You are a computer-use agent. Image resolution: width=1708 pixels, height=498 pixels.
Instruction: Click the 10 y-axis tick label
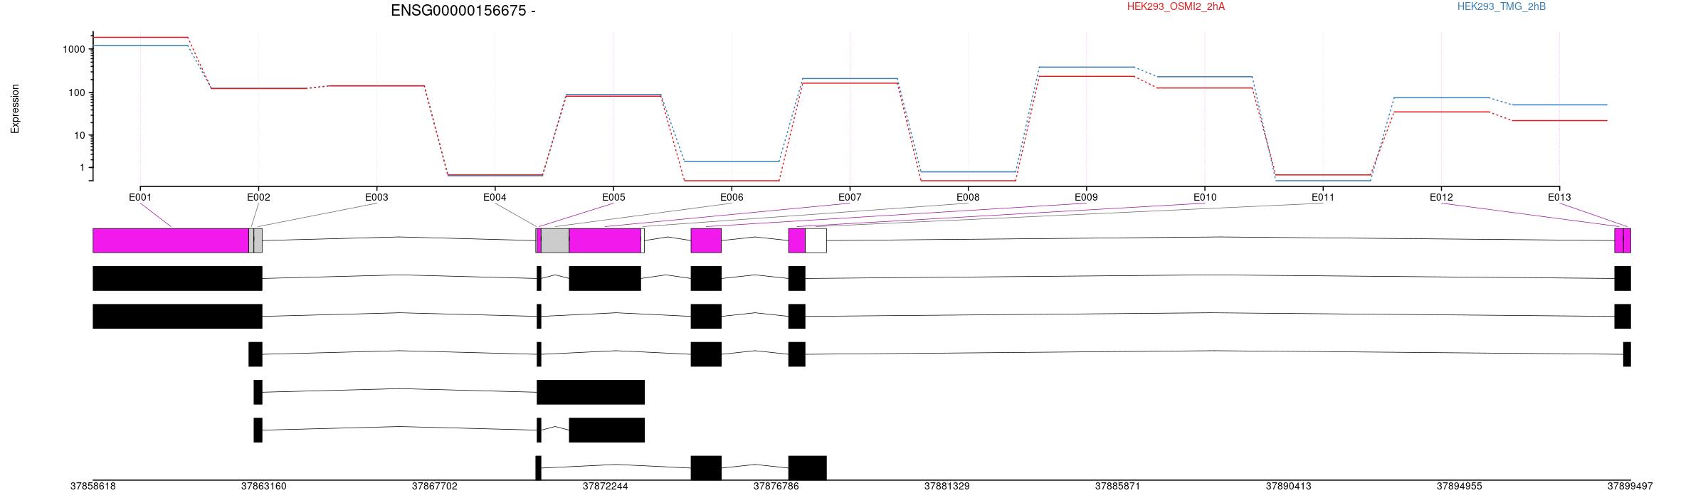point(80,135)
